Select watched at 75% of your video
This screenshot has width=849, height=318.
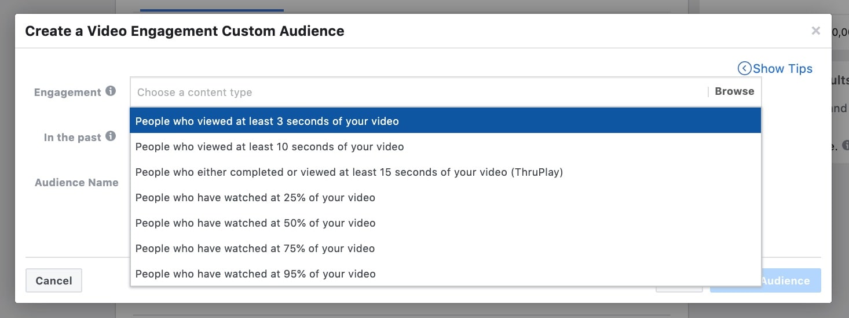tap(446, 249)
